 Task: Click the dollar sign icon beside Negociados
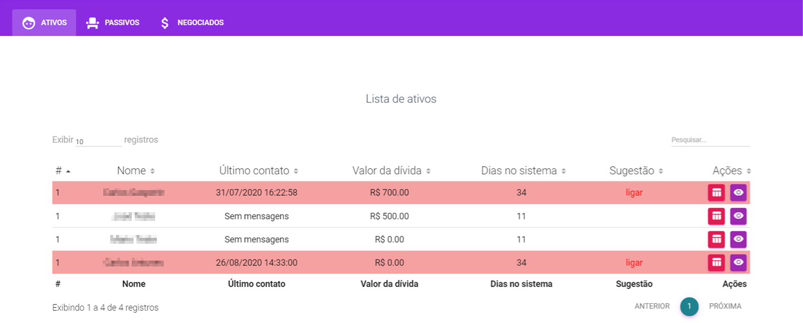coord(165,23)
